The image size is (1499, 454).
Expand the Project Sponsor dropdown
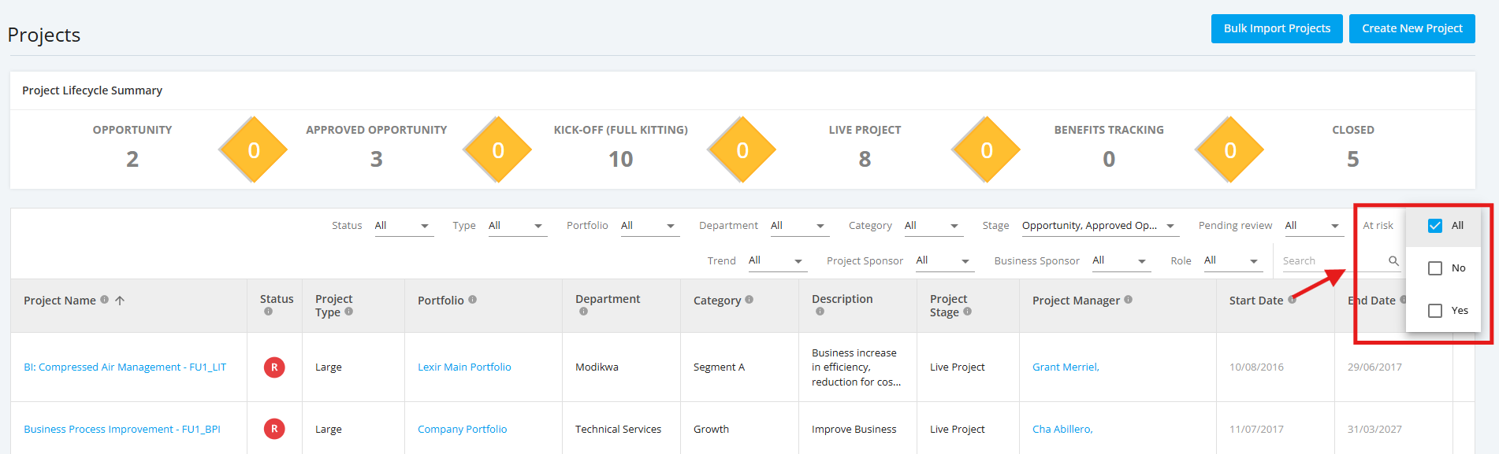[945, 260]
